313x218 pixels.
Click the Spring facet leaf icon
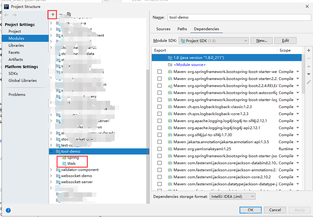tap(64, 158)
